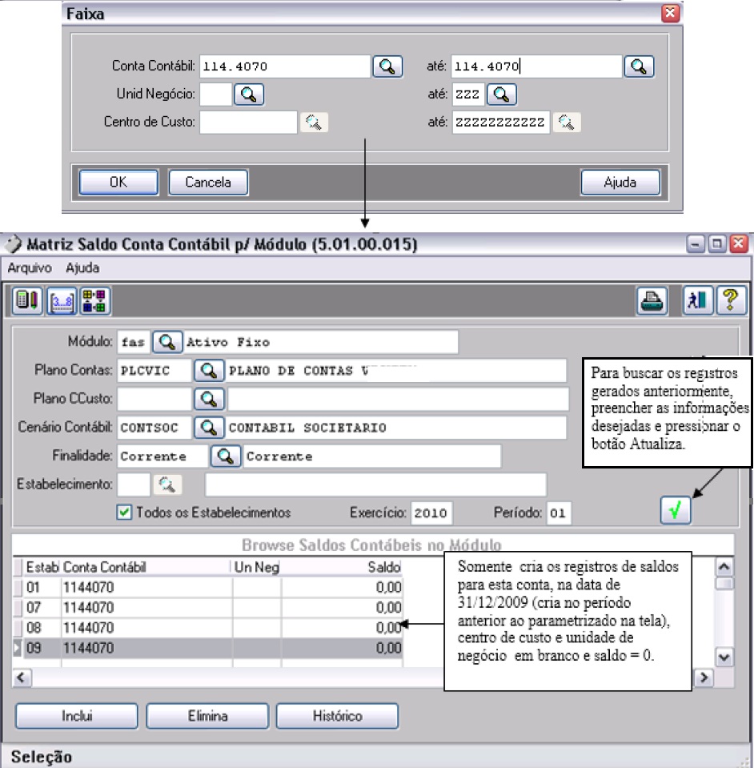Viewport: 754px width, 768px height.
Task: Minimize the Matriz Saldo Conta Contábil window
Action: (696, 243)
